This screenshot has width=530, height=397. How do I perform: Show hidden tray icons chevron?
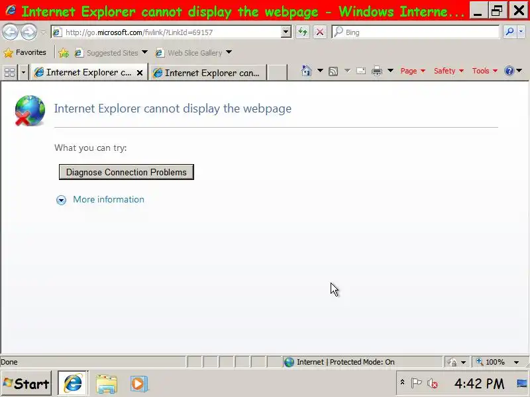pos(402,382)
